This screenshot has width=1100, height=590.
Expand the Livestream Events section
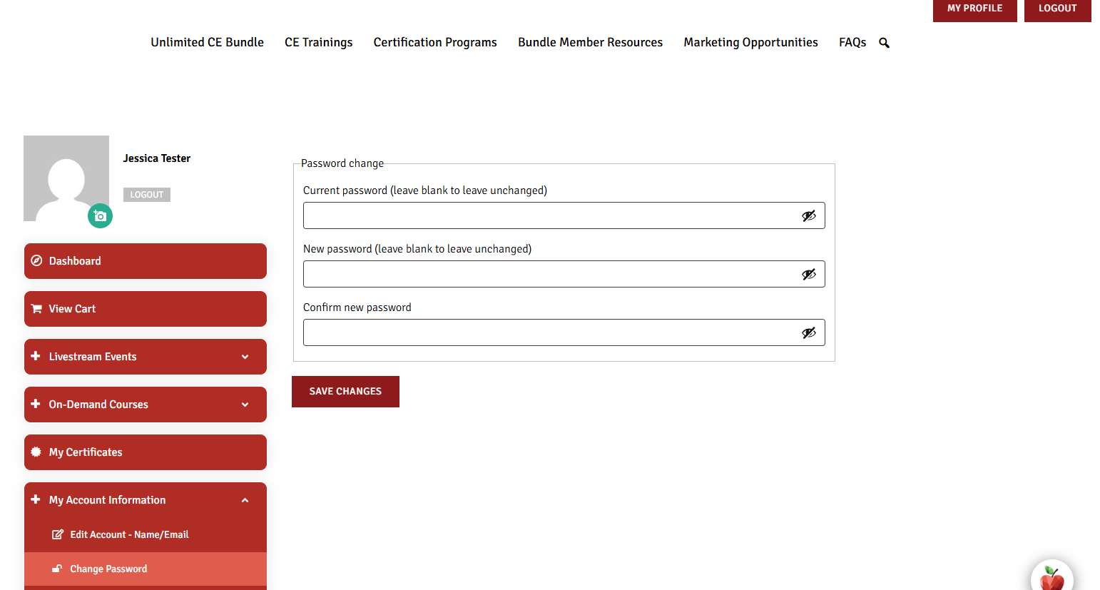245,357
